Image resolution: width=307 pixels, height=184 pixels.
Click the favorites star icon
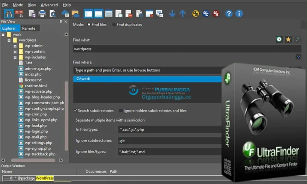point(288,39)
